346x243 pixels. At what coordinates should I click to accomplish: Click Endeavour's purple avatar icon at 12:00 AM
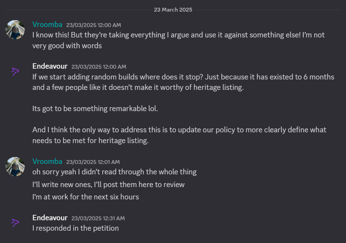(x=15, y=71)
